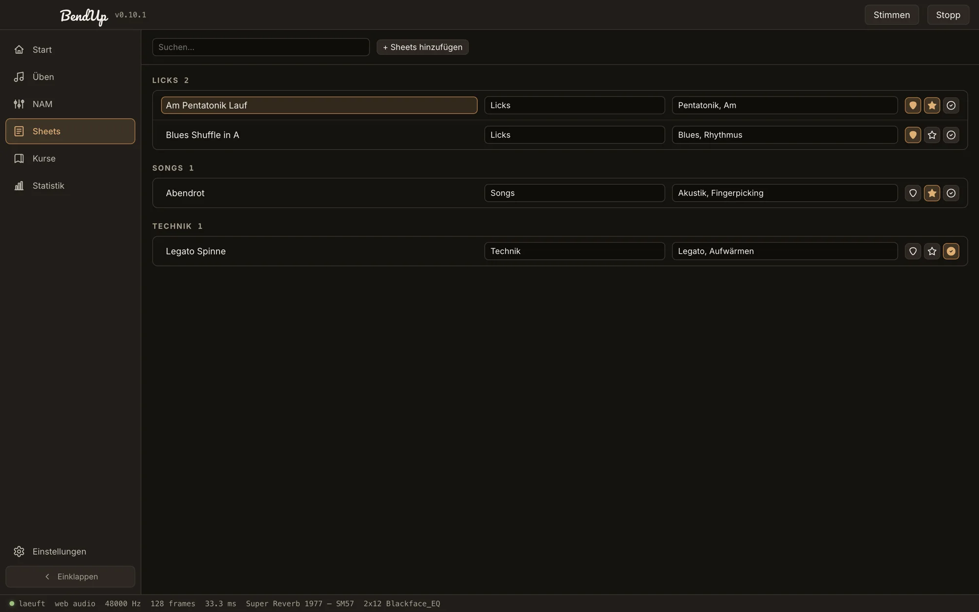This screenshot has width=979, height=612.
Task: Edit category field of Blues Shuffle in A
Action: [575, 135]
